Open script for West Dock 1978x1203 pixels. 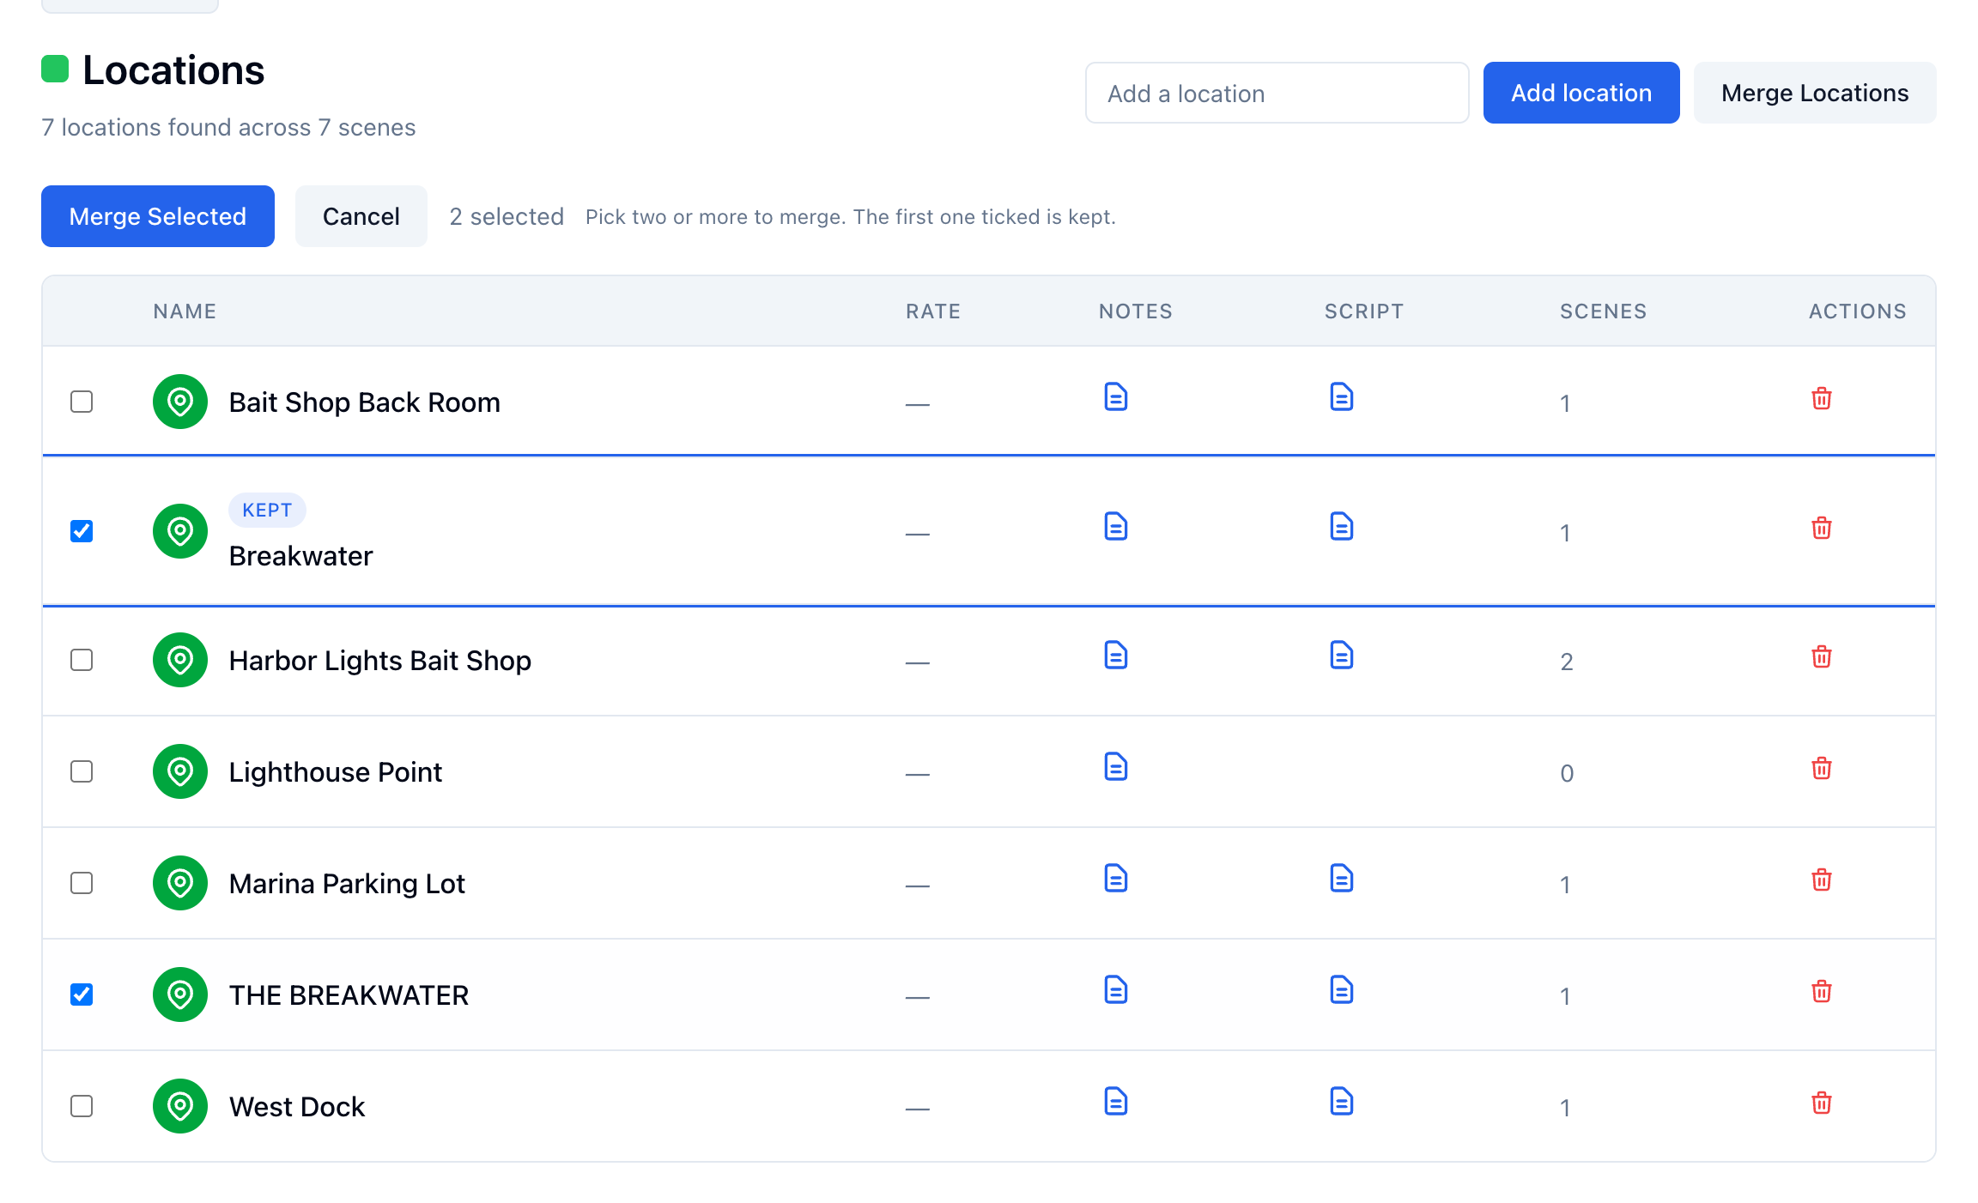pyautogui.click(x=1341, y=1102)
